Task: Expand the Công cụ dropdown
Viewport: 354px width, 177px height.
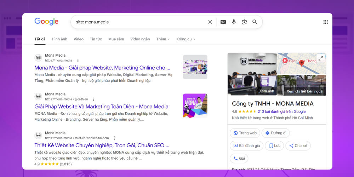Action: pyautogui.click(x=186, y=39)
